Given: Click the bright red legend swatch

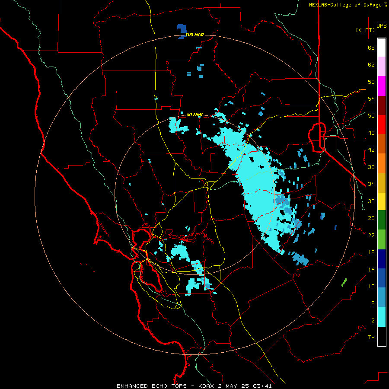Looking at the screenshot, I should (x=382, y=124).
